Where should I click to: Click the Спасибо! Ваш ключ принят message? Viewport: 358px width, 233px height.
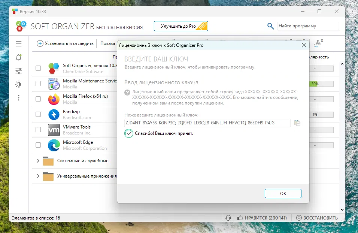point(164,133)
